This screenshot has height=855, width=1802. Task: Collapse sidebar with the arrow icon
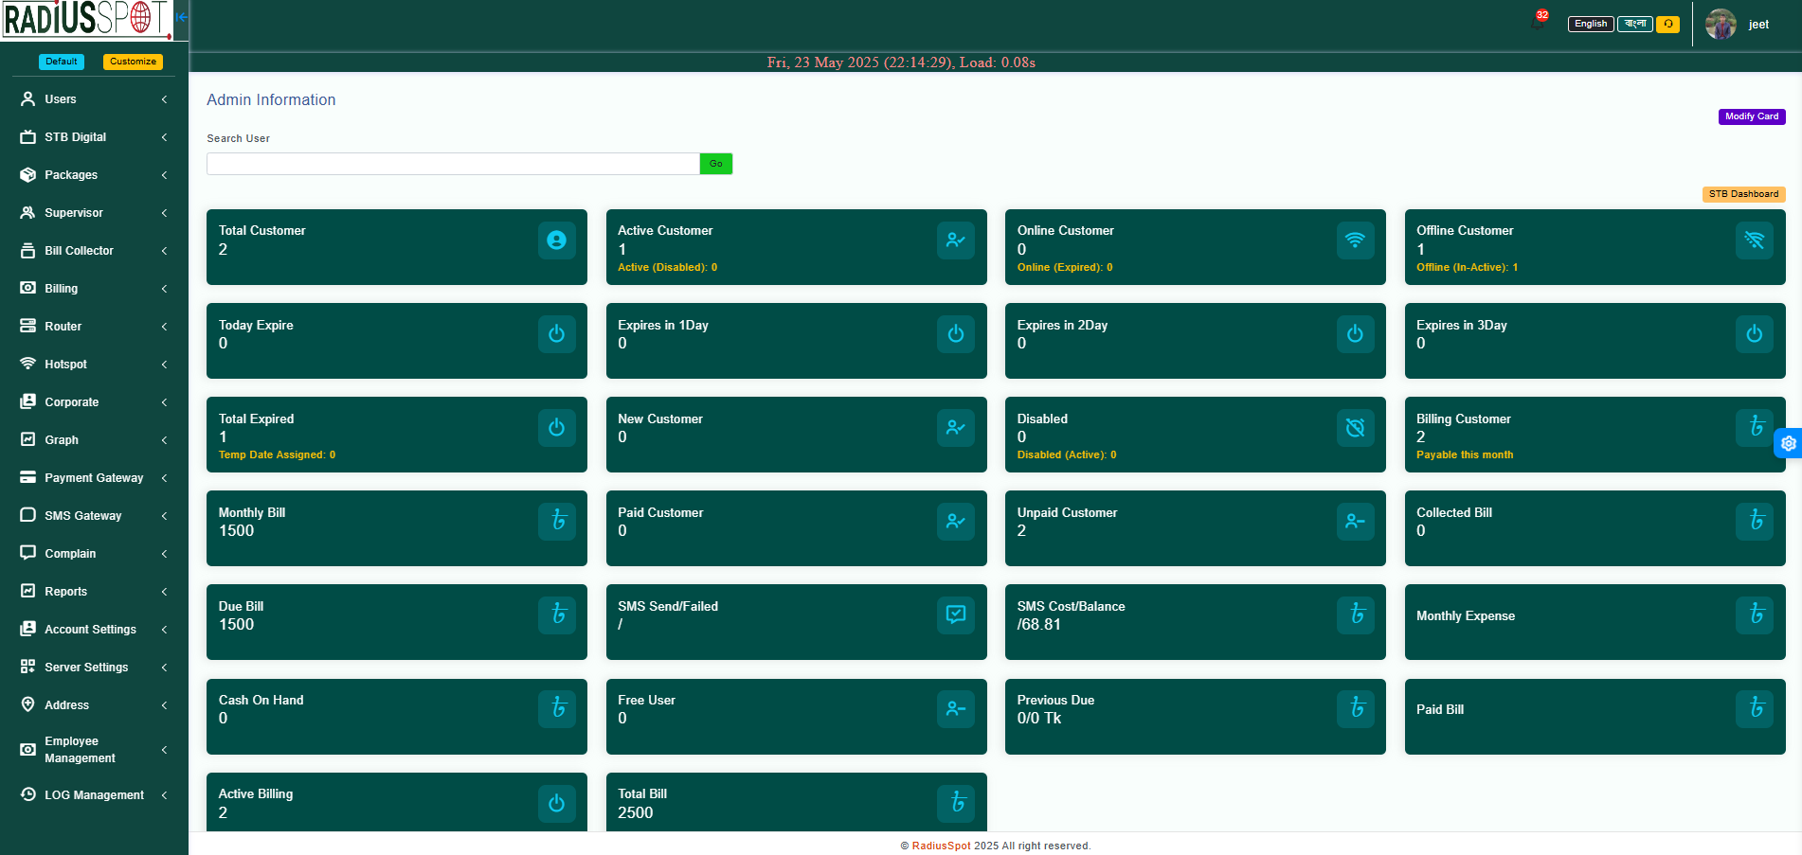click(x=181, y=17)
